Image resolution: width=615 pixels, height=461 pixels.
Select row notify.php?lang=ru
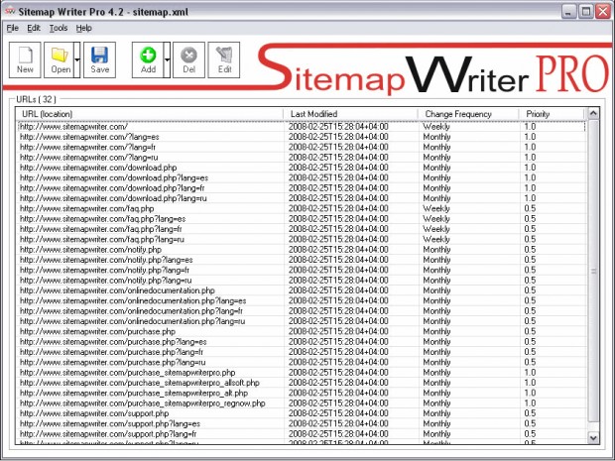tap(302, 281)
